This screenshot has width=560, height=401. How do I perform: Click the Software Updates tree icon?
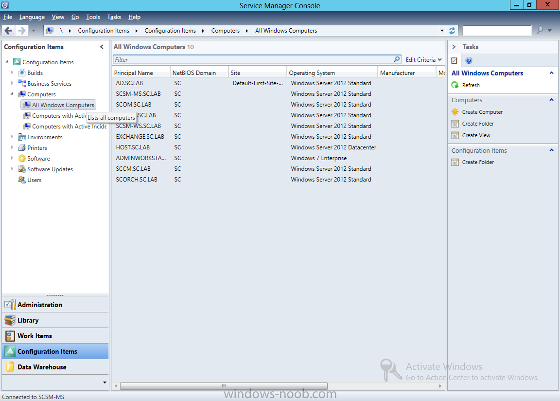coord(22,169)
